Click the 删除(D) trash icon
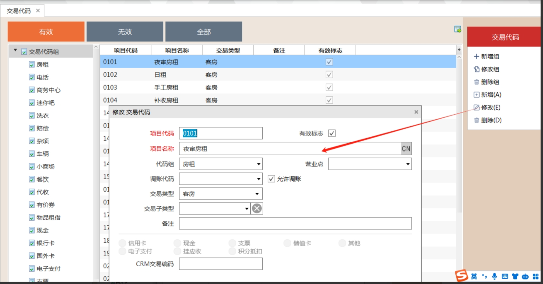 (476, 120)
